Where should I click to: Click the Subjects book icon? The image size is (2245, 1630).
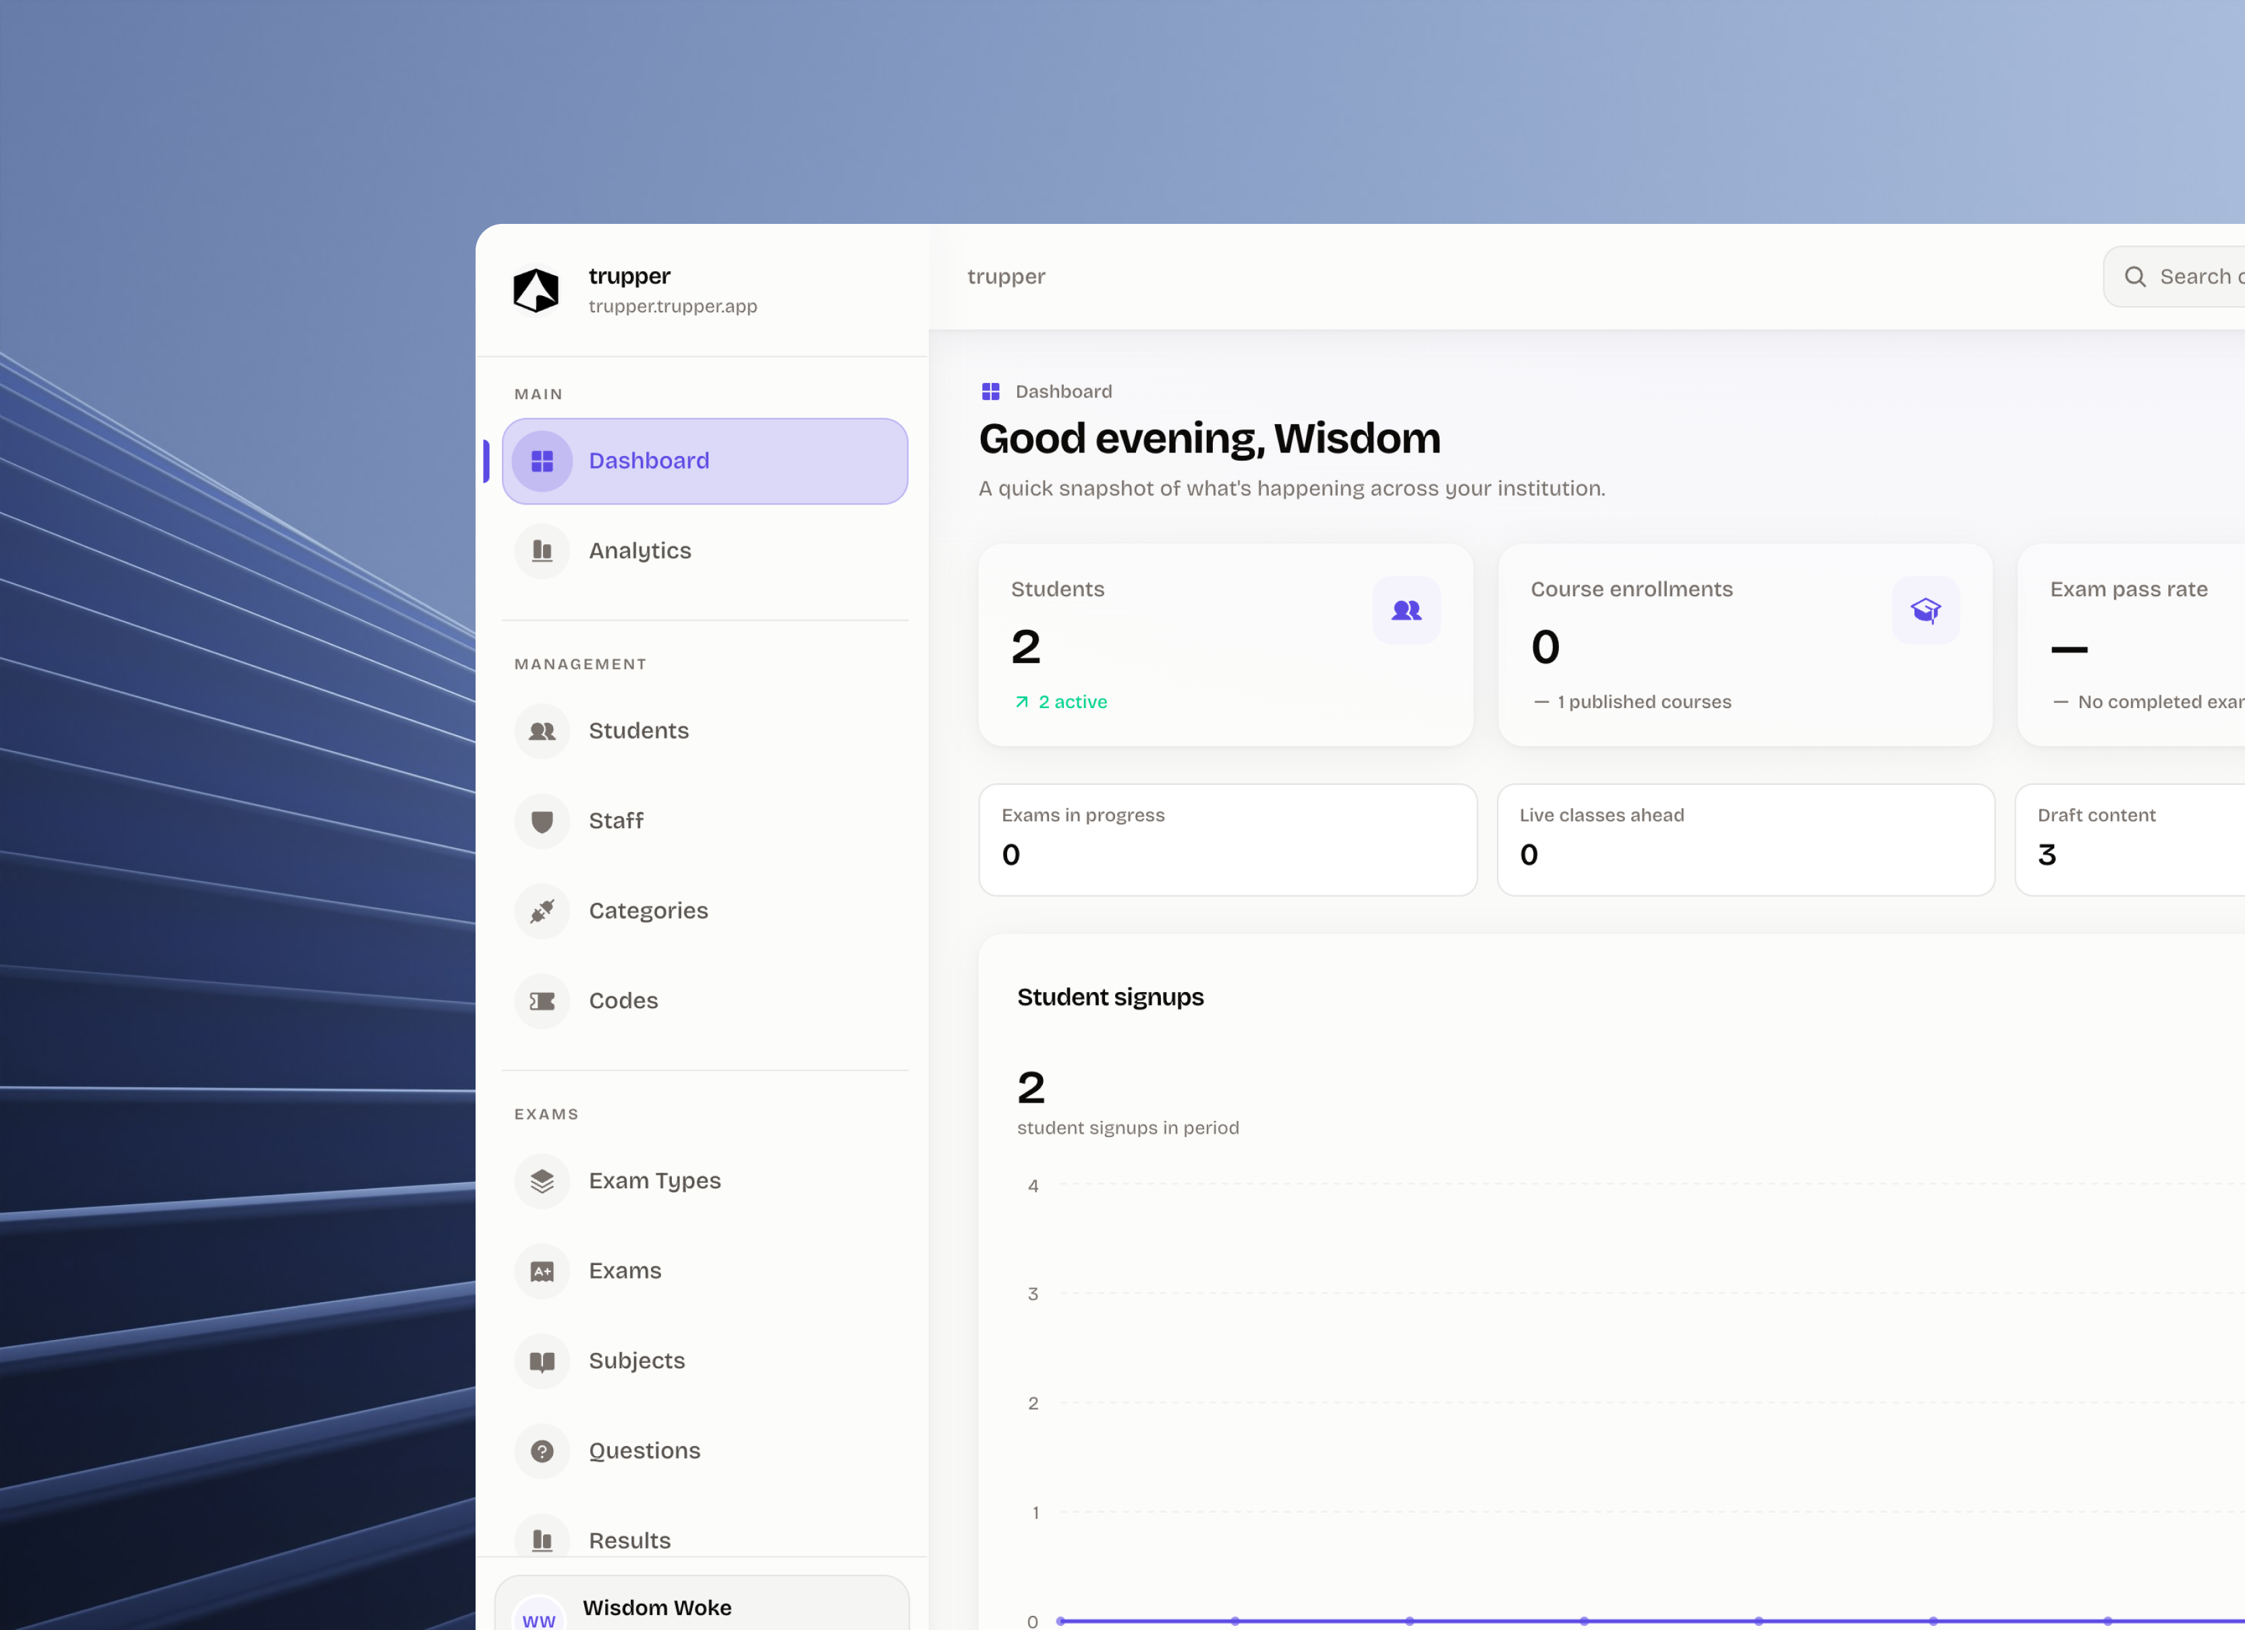point(542,1362)
